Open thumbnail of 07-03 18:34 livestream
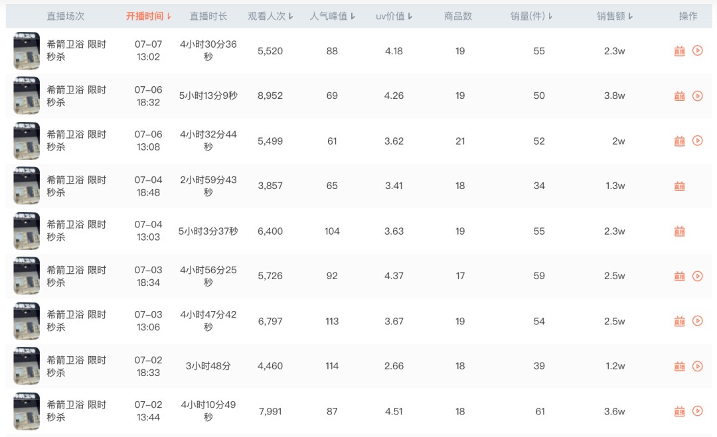This screenshot has width=717, height=437. click(27, 275)
